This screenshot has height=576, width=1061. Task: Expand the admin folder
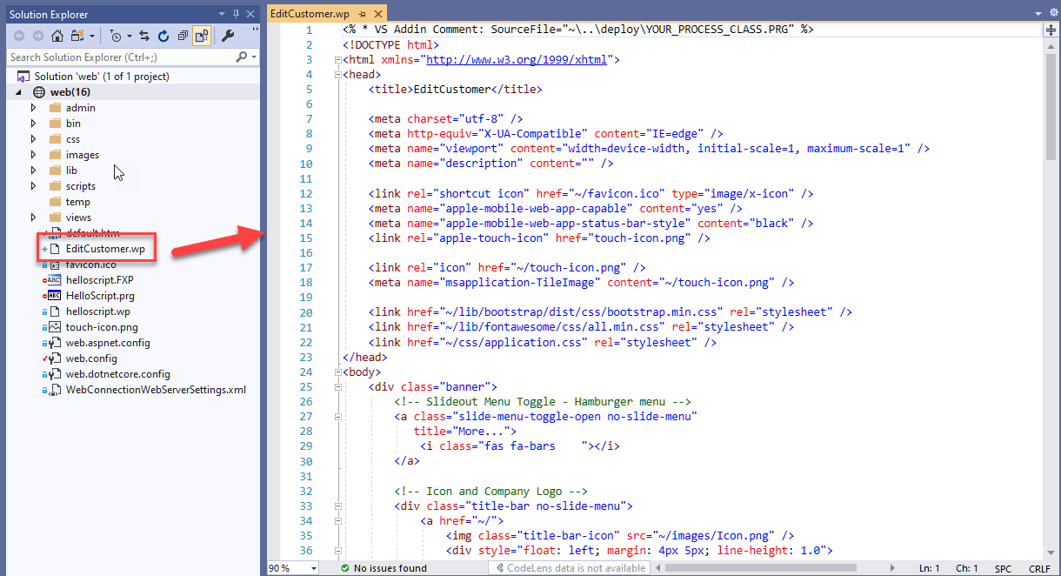pos(34,108)
